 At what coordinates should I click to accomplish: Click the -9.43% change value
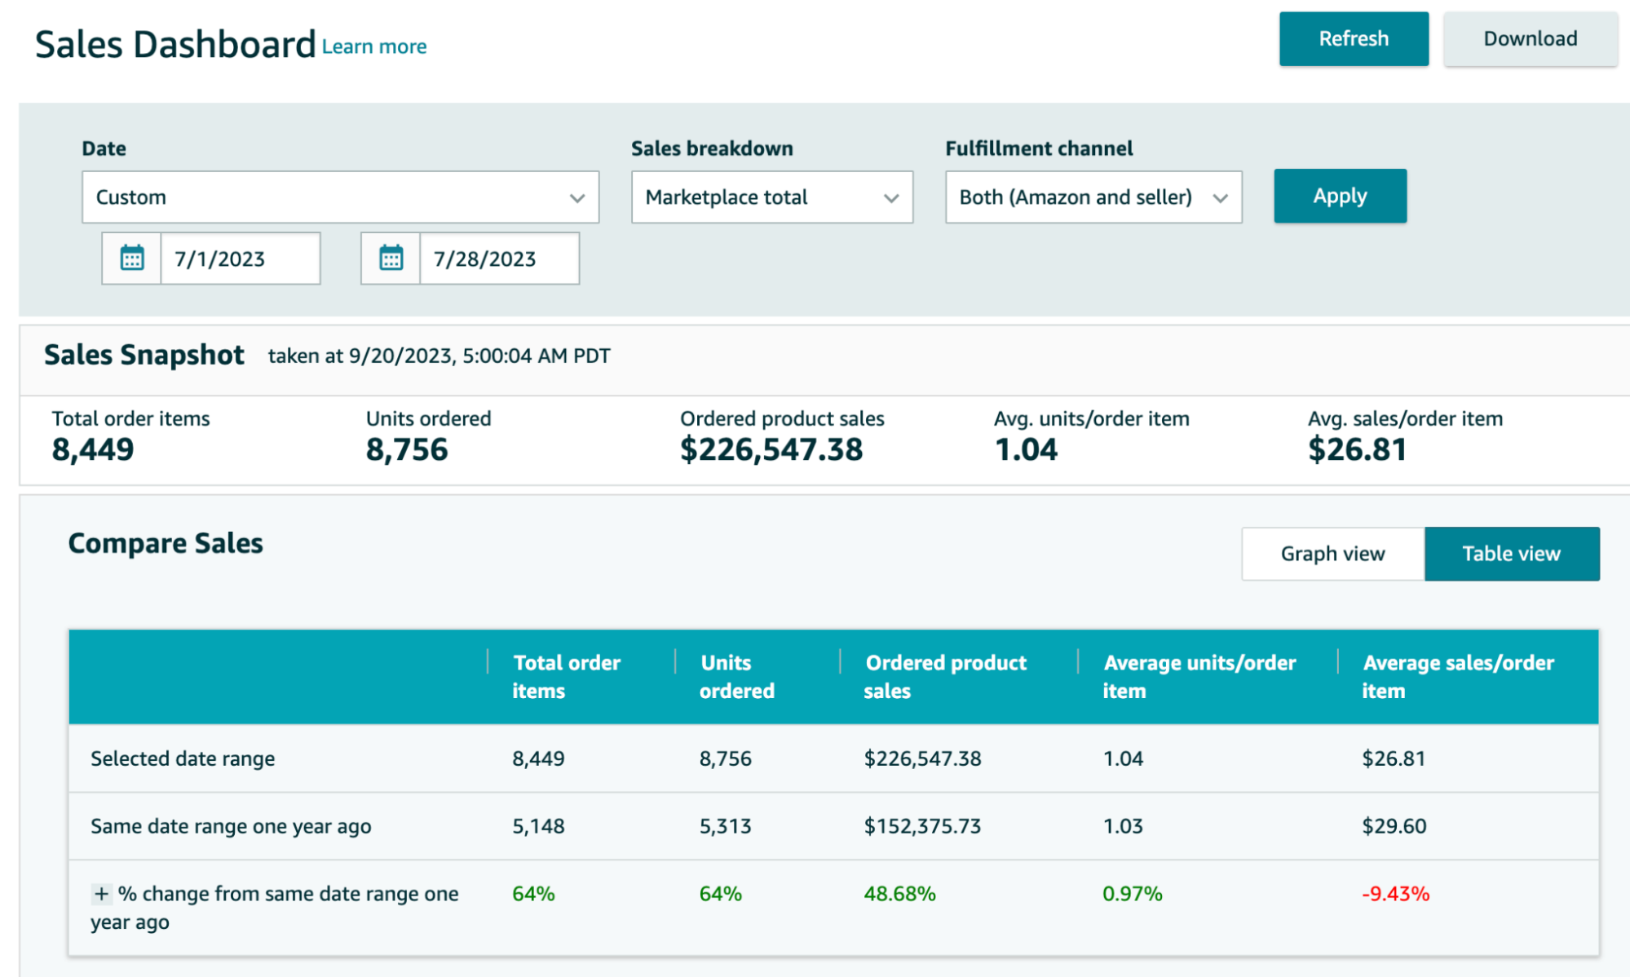click(1394, 893)
